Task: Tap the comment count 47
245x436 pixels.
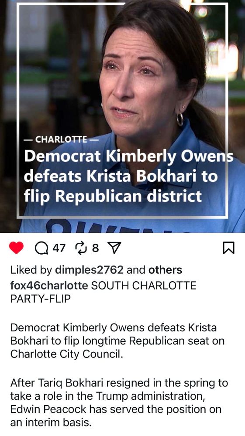Action: [59, 248]
